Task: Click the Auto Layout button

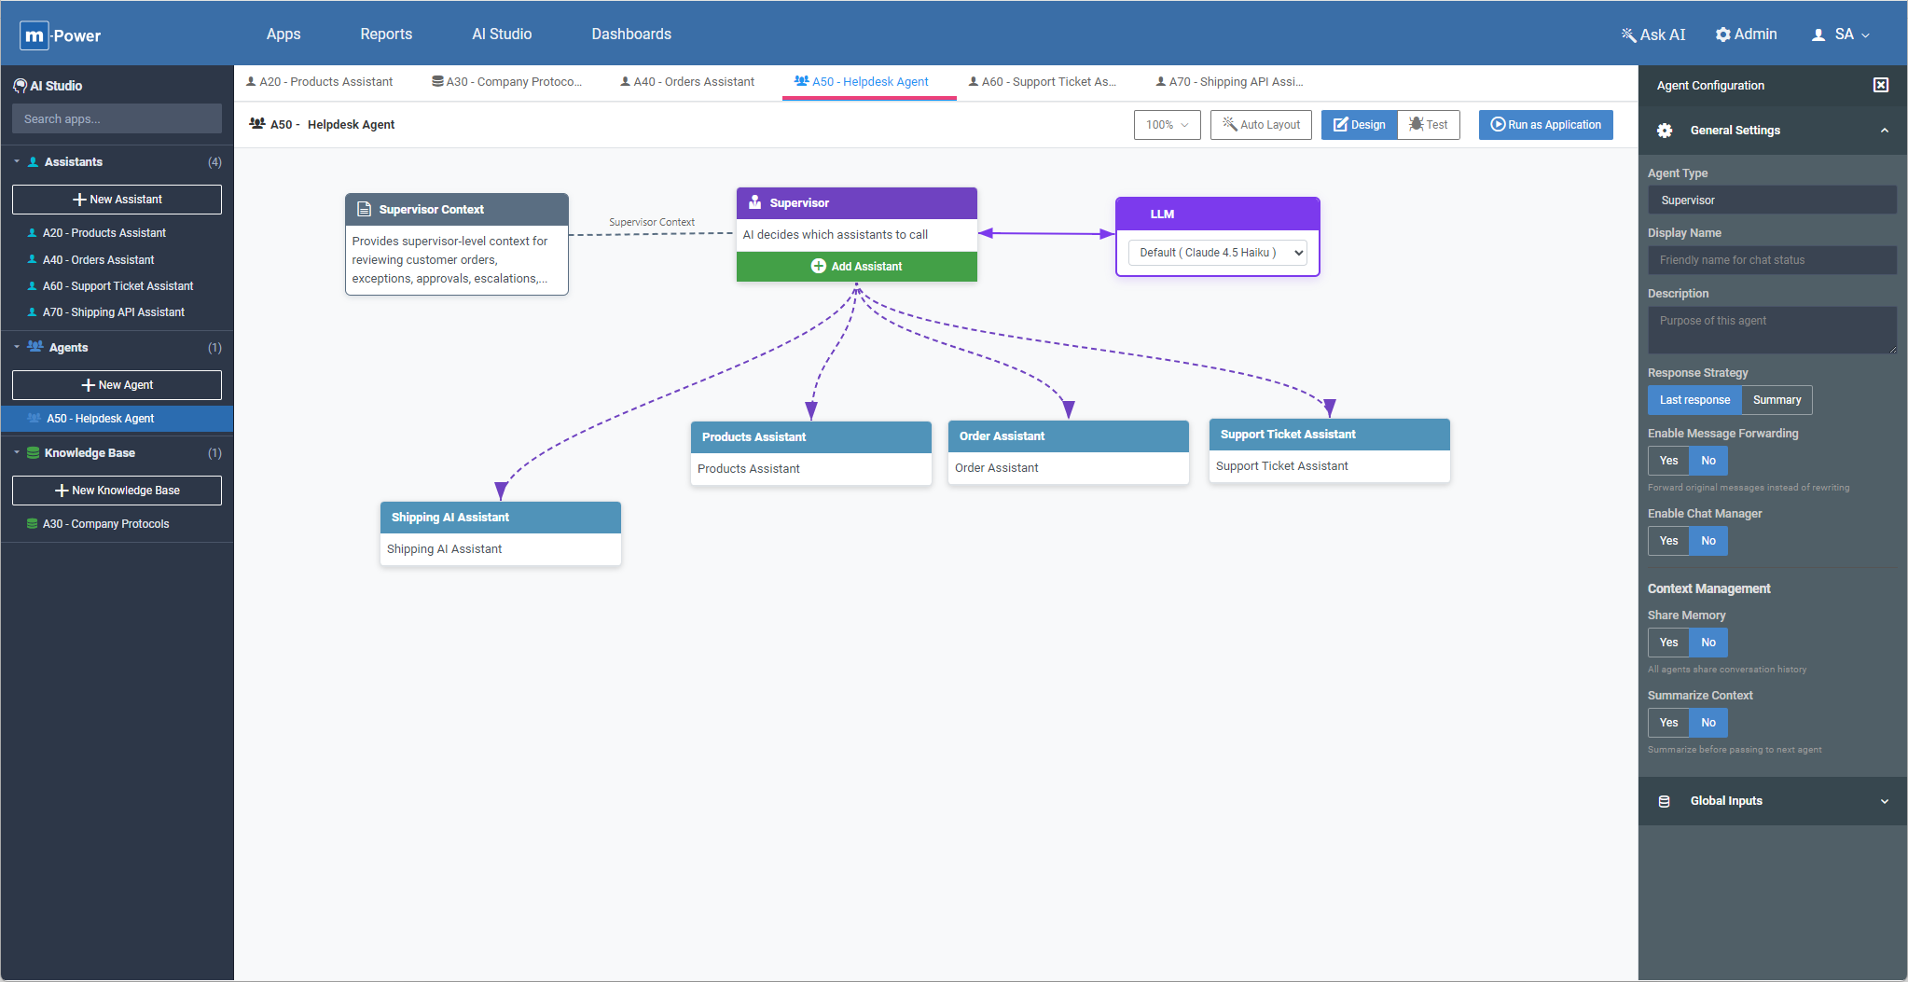Action: [x=1261, y=125]
